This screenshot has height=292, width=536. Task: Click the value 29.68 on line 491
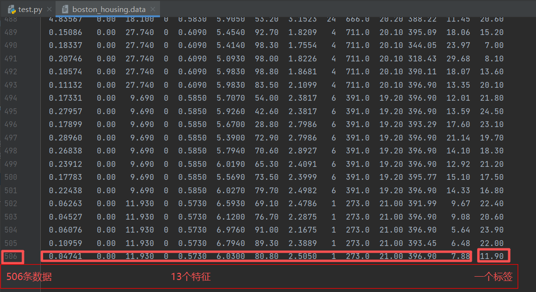(458, 58)
